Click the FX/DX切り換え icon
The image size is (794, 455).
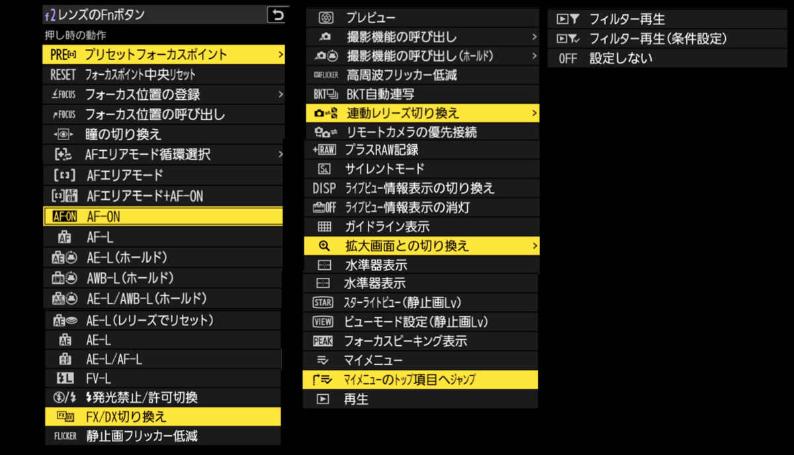coord(65,417)
